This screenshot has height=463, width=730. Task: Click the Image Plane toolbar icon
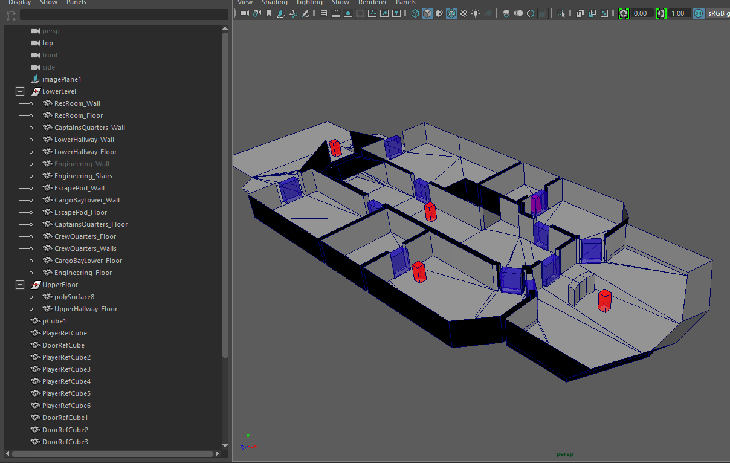(x=280, y=13)
